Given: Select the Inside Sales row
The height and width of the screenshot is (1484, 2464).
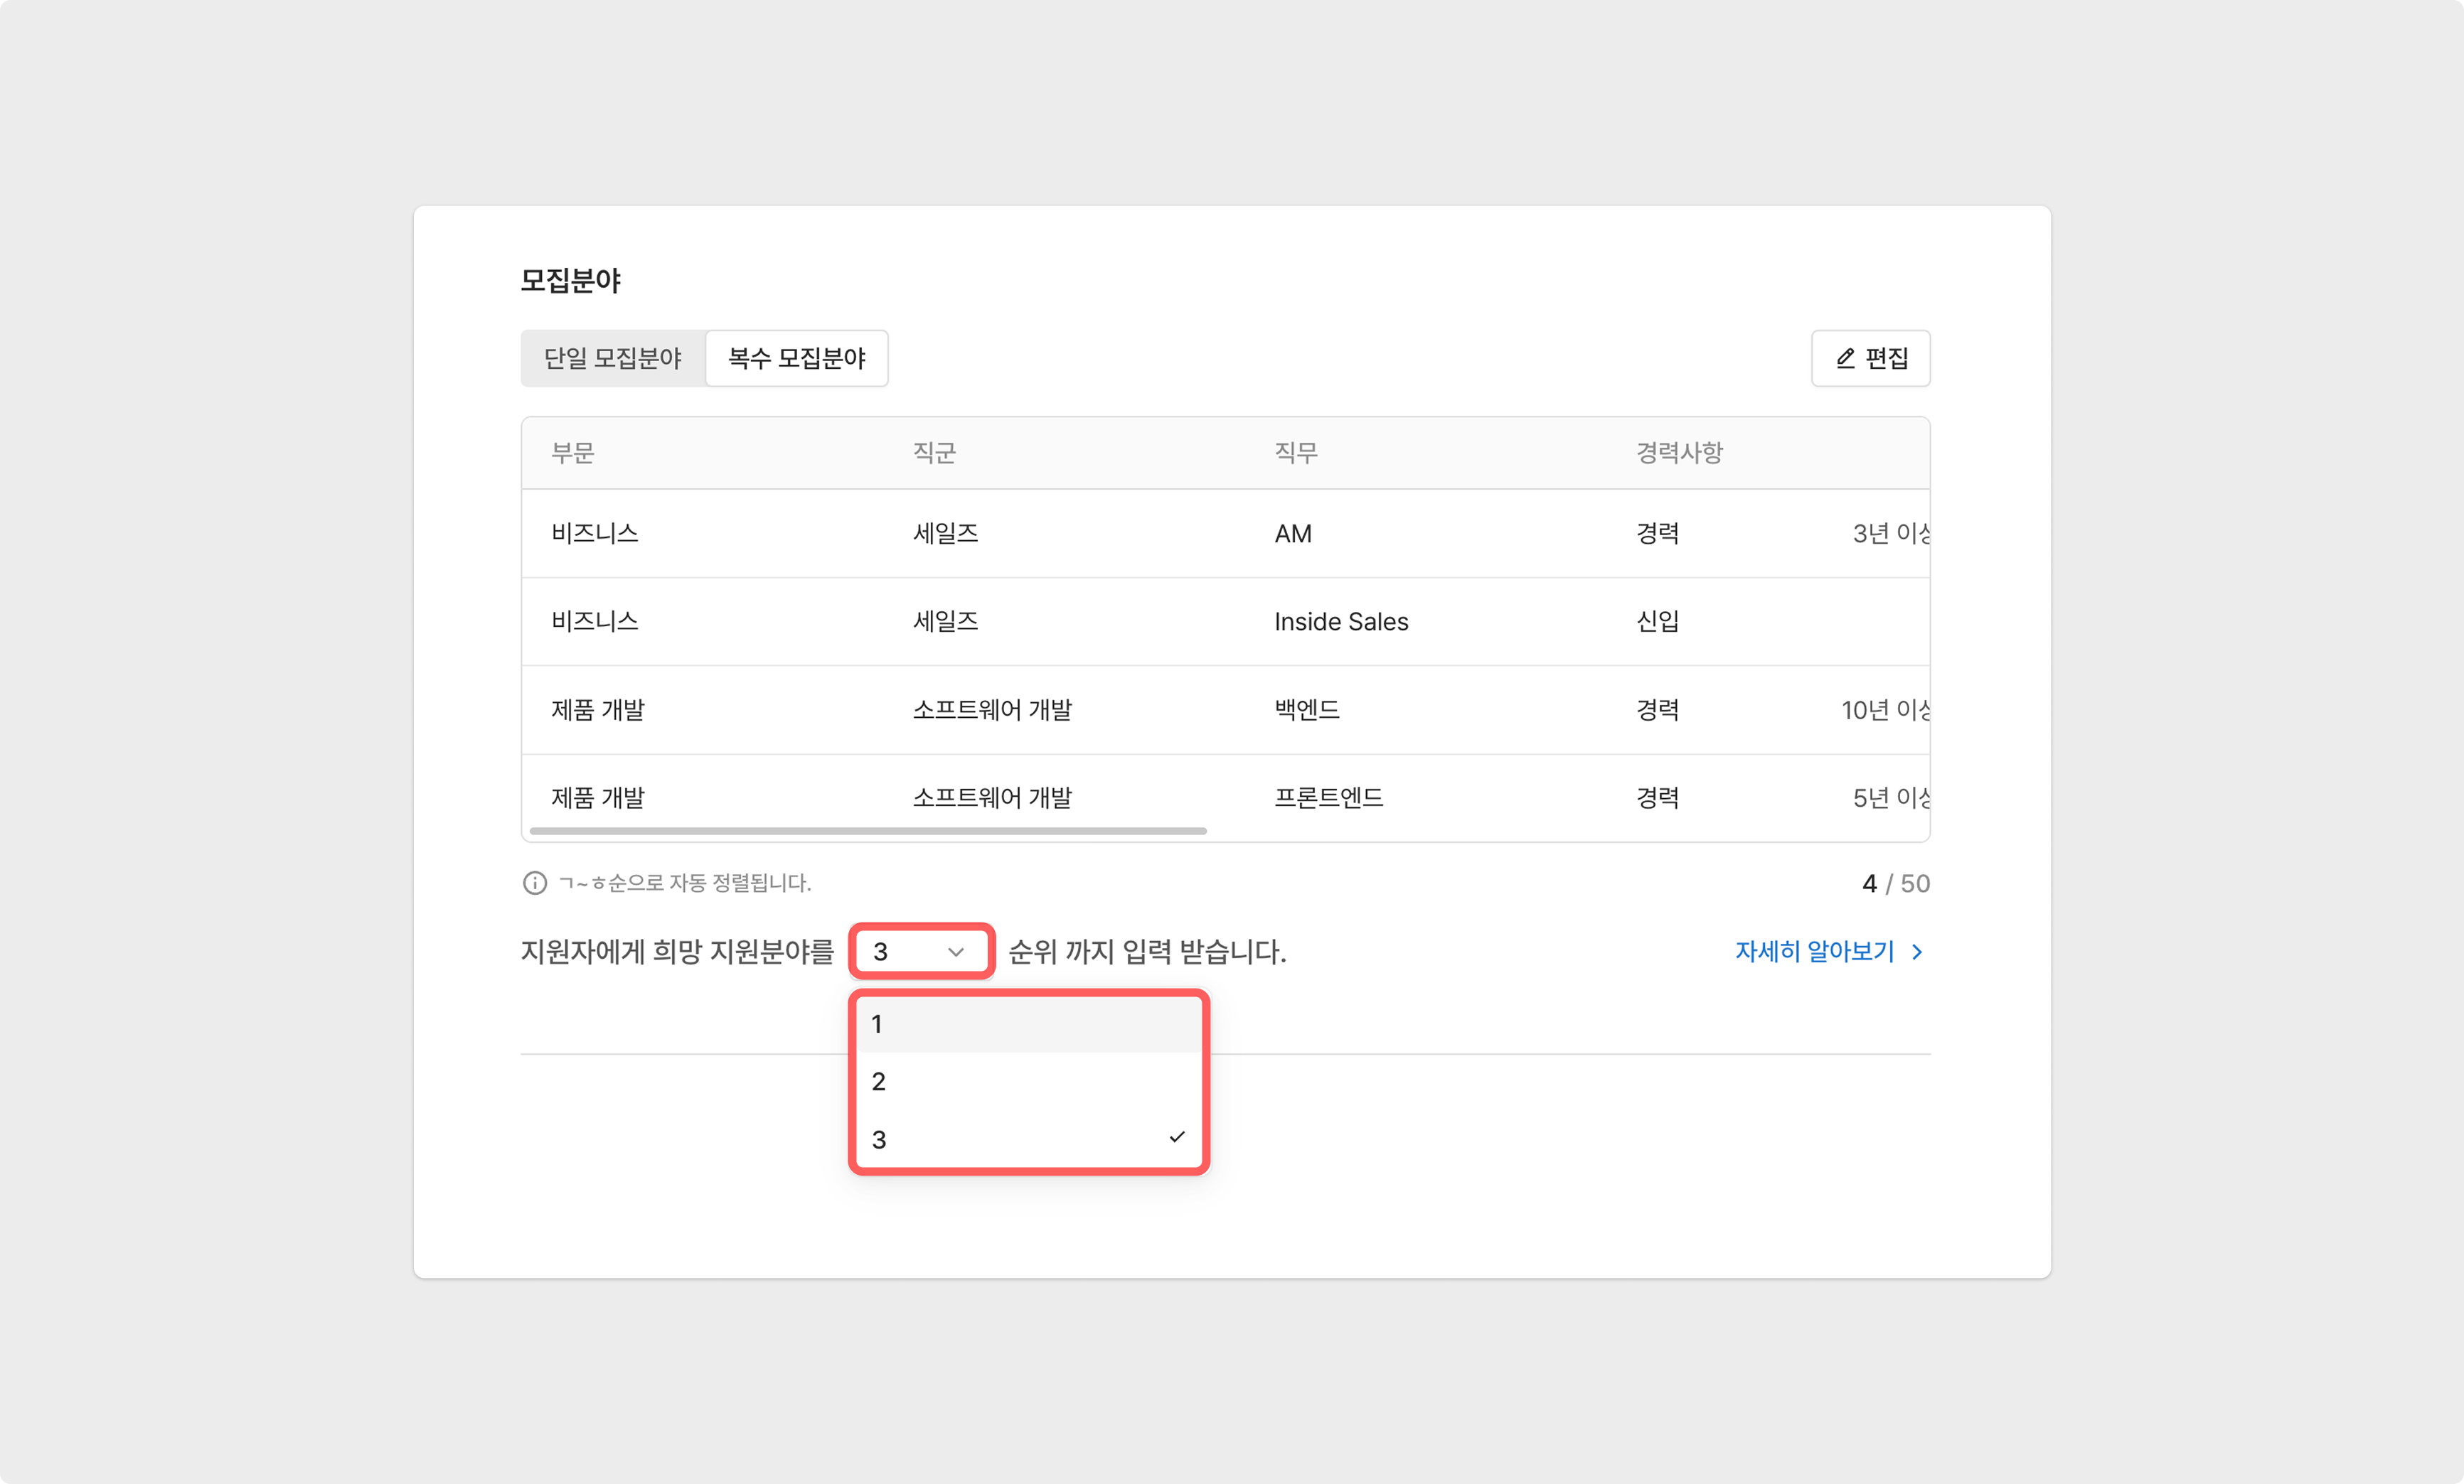Looking at the screenshot, I should (1340, 622).
